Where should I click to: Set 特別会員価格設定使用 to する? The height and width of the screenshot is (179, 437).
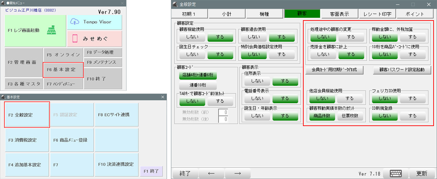(281, 54)
